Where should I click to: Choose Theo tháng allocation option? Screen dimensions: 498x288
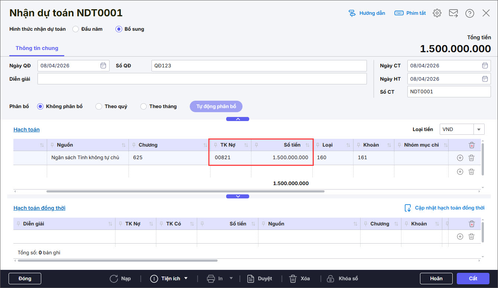tap(143, 107)
